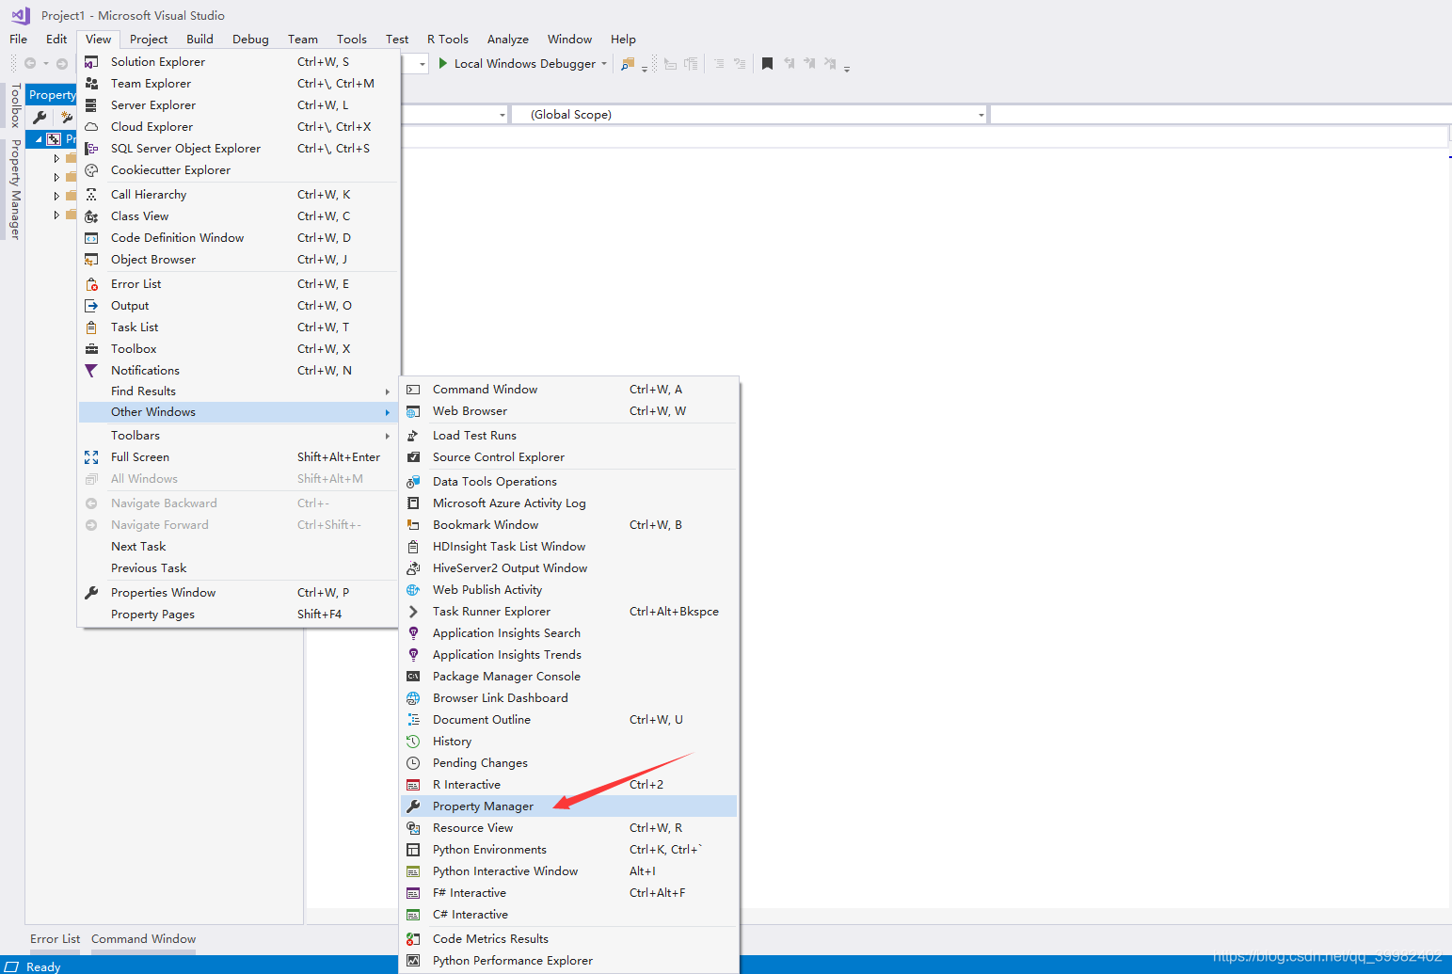The height and width of the screenshot is (974, 1452).
Task: Click the Notifications flag icon
Action: [91, 371]
